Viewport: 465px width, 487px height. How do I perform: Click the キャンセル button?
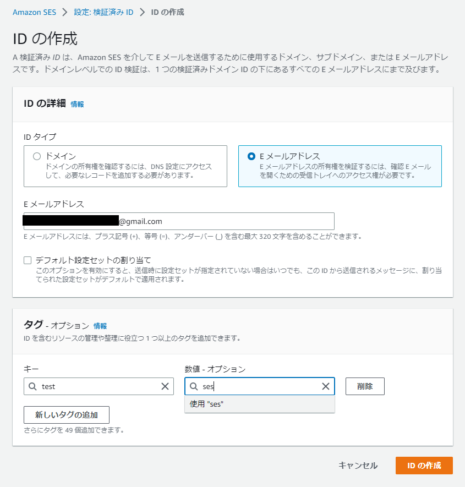[x=358, y=465]
